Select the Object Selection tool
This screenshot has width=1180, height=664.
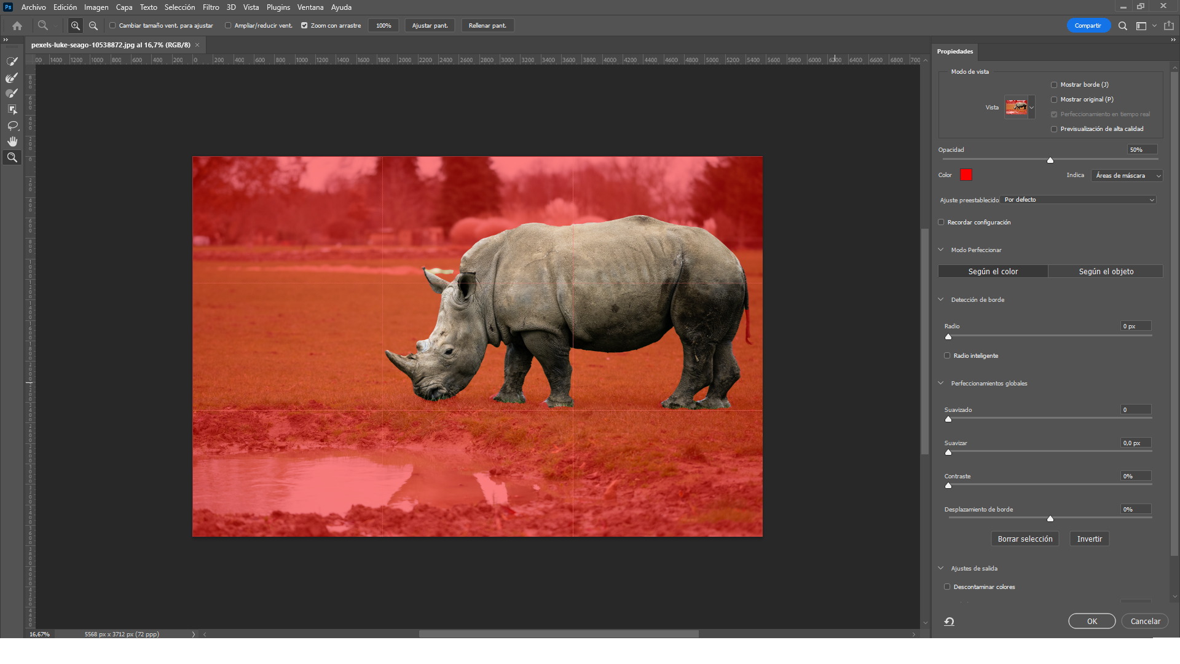12,109
